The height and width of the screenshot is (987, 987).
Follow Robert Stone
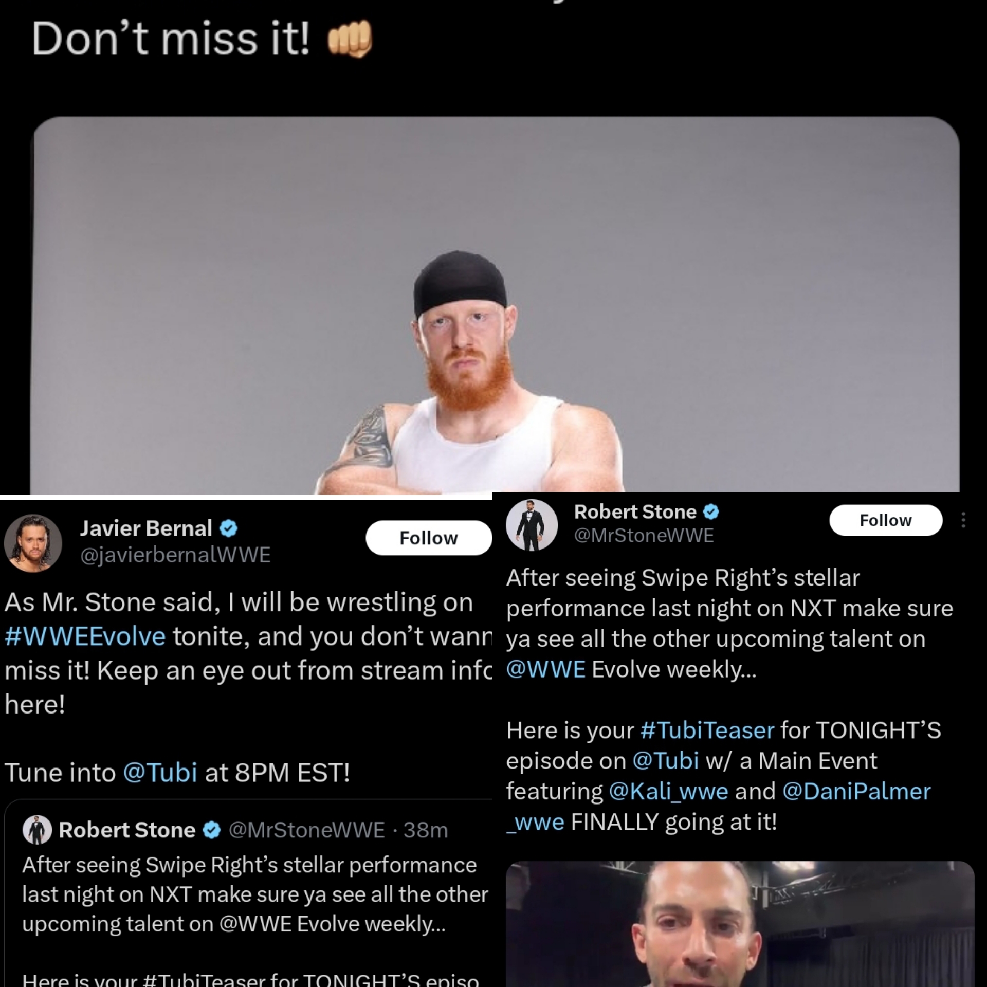pos(886,520)
